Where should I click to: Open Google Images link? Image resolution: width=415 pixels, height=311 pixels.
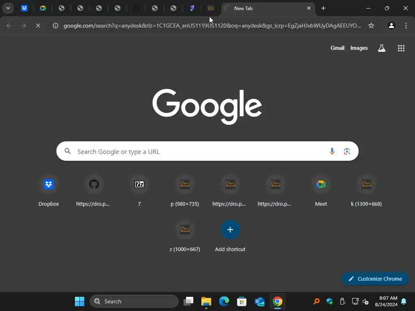coord(359,48)
